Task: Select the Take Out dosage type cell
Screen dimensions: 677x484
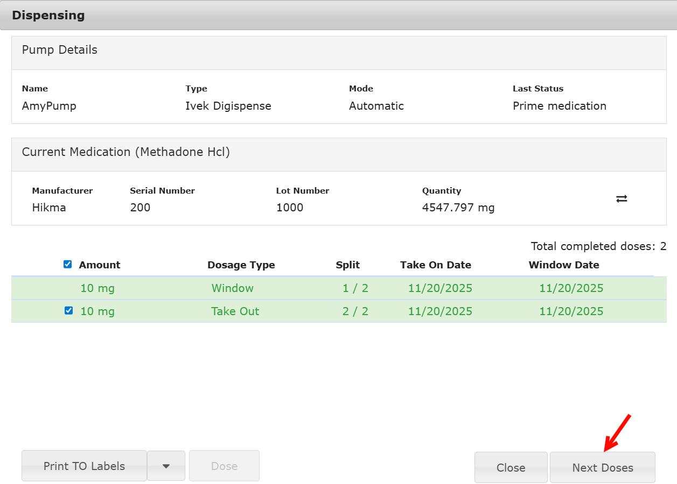Action: point(235,311)
